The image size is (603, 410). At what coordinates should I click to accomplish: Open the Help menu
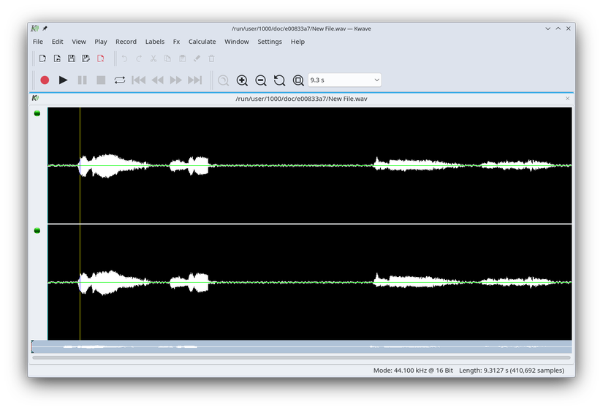pyautogui.click(x=297, y=42)
